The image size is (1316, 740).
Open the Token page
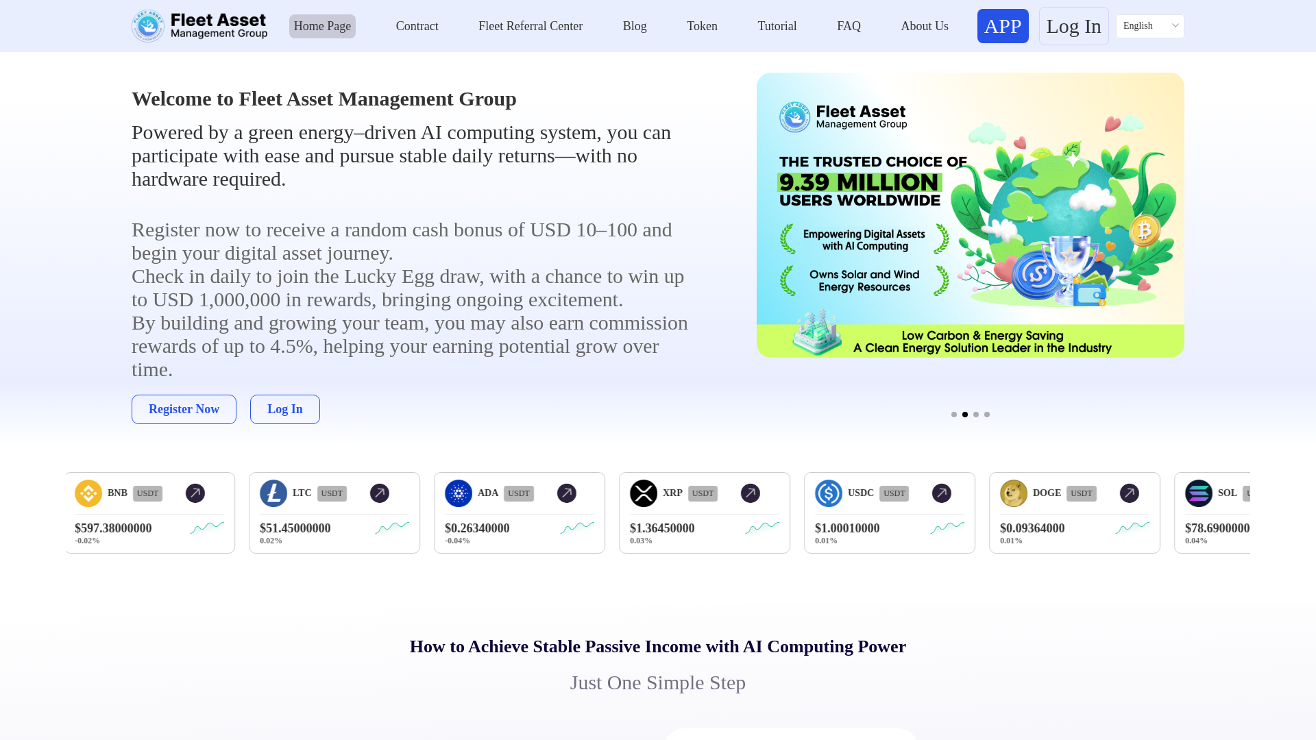tap(702, 26)
